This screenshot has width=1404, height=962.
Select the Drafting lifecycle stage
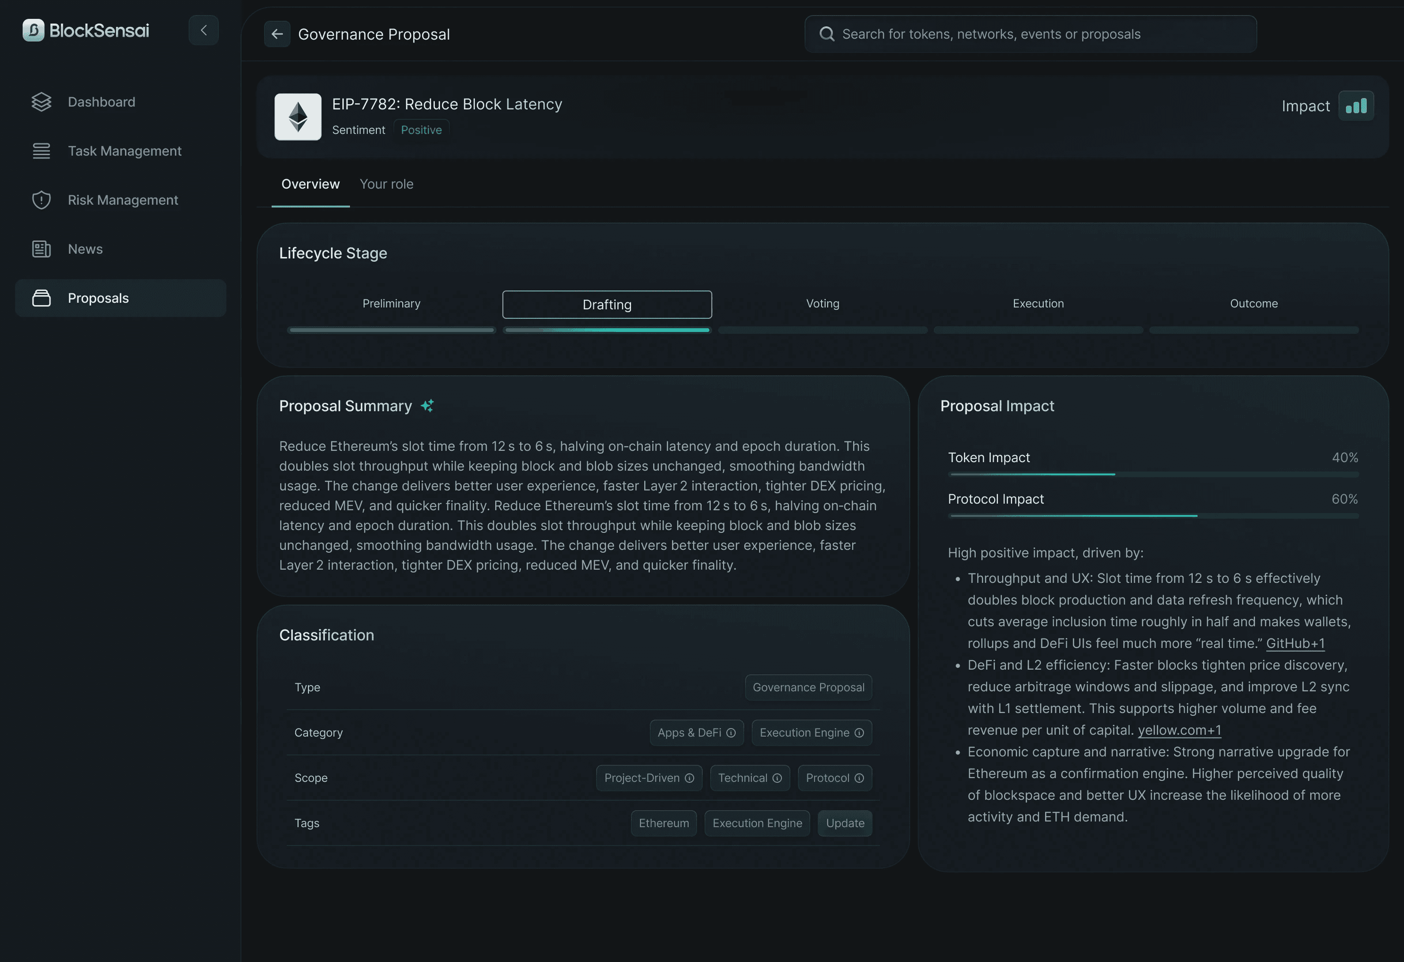606,305
